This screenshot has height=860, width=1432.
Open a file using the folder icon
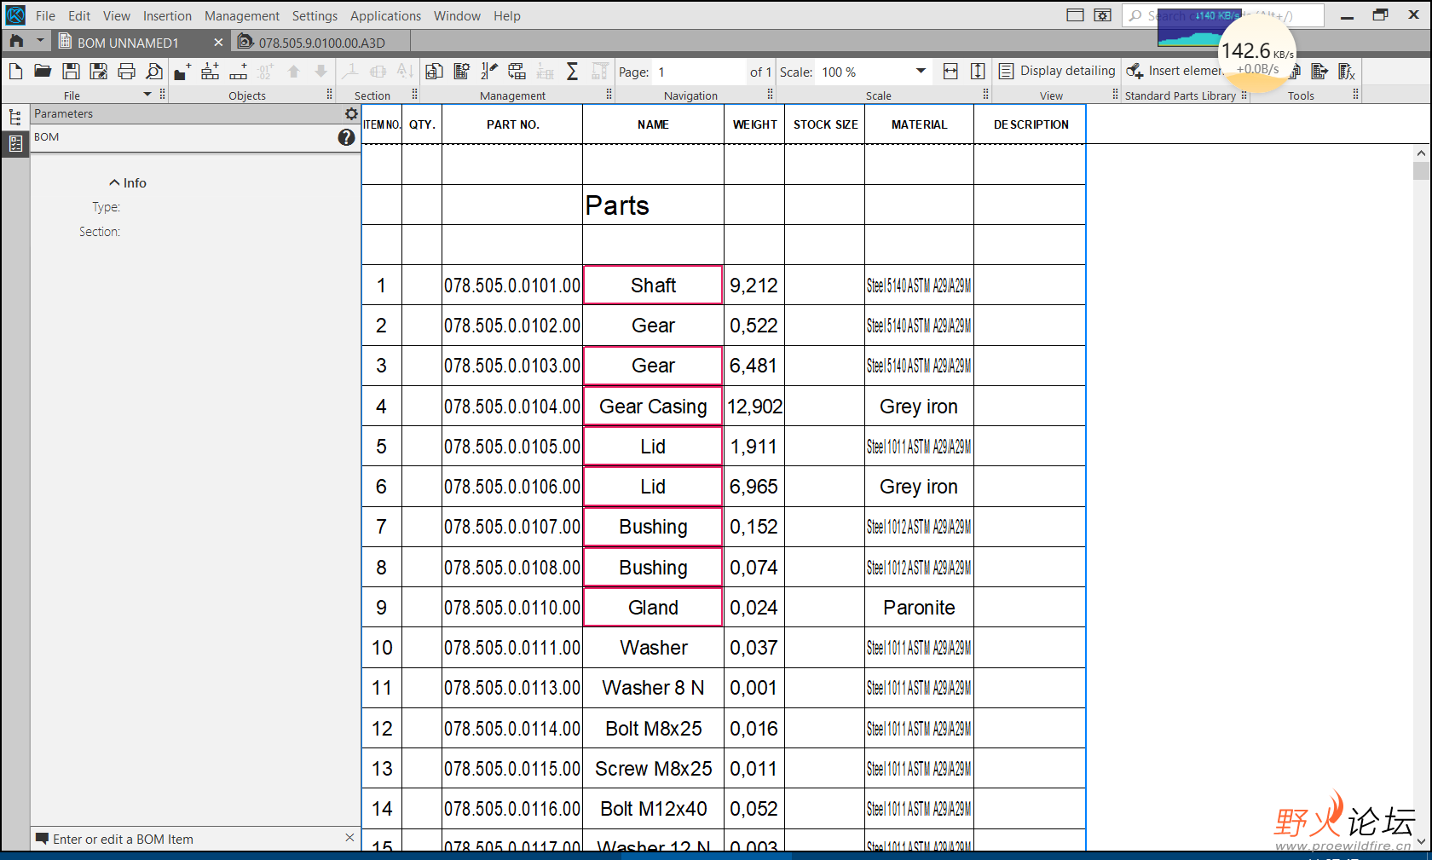43,72
